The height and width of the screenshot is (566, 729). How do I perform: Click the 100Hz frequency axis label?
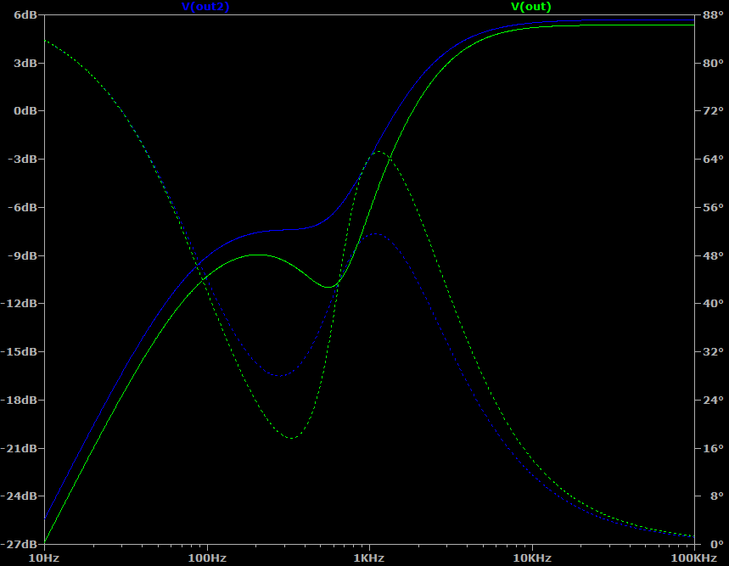[207, 558]
